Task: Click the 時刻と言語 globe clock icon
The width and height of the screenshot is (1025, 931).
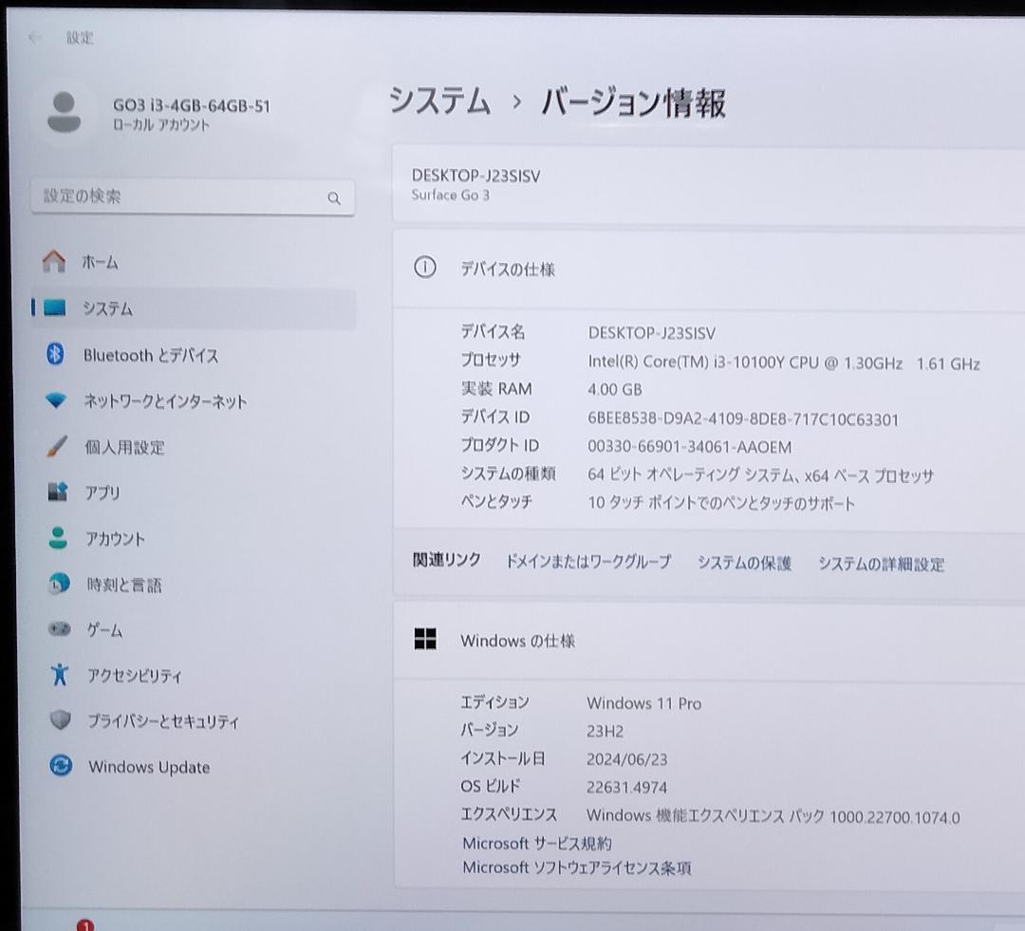Action: (59, 584)
